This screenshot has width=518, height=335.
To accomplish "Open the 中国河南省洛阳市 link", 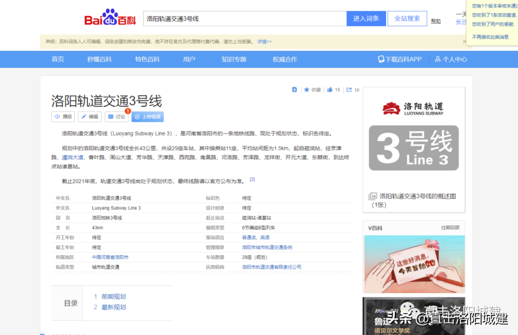I will pyautogui.click(x=110, y=257).
